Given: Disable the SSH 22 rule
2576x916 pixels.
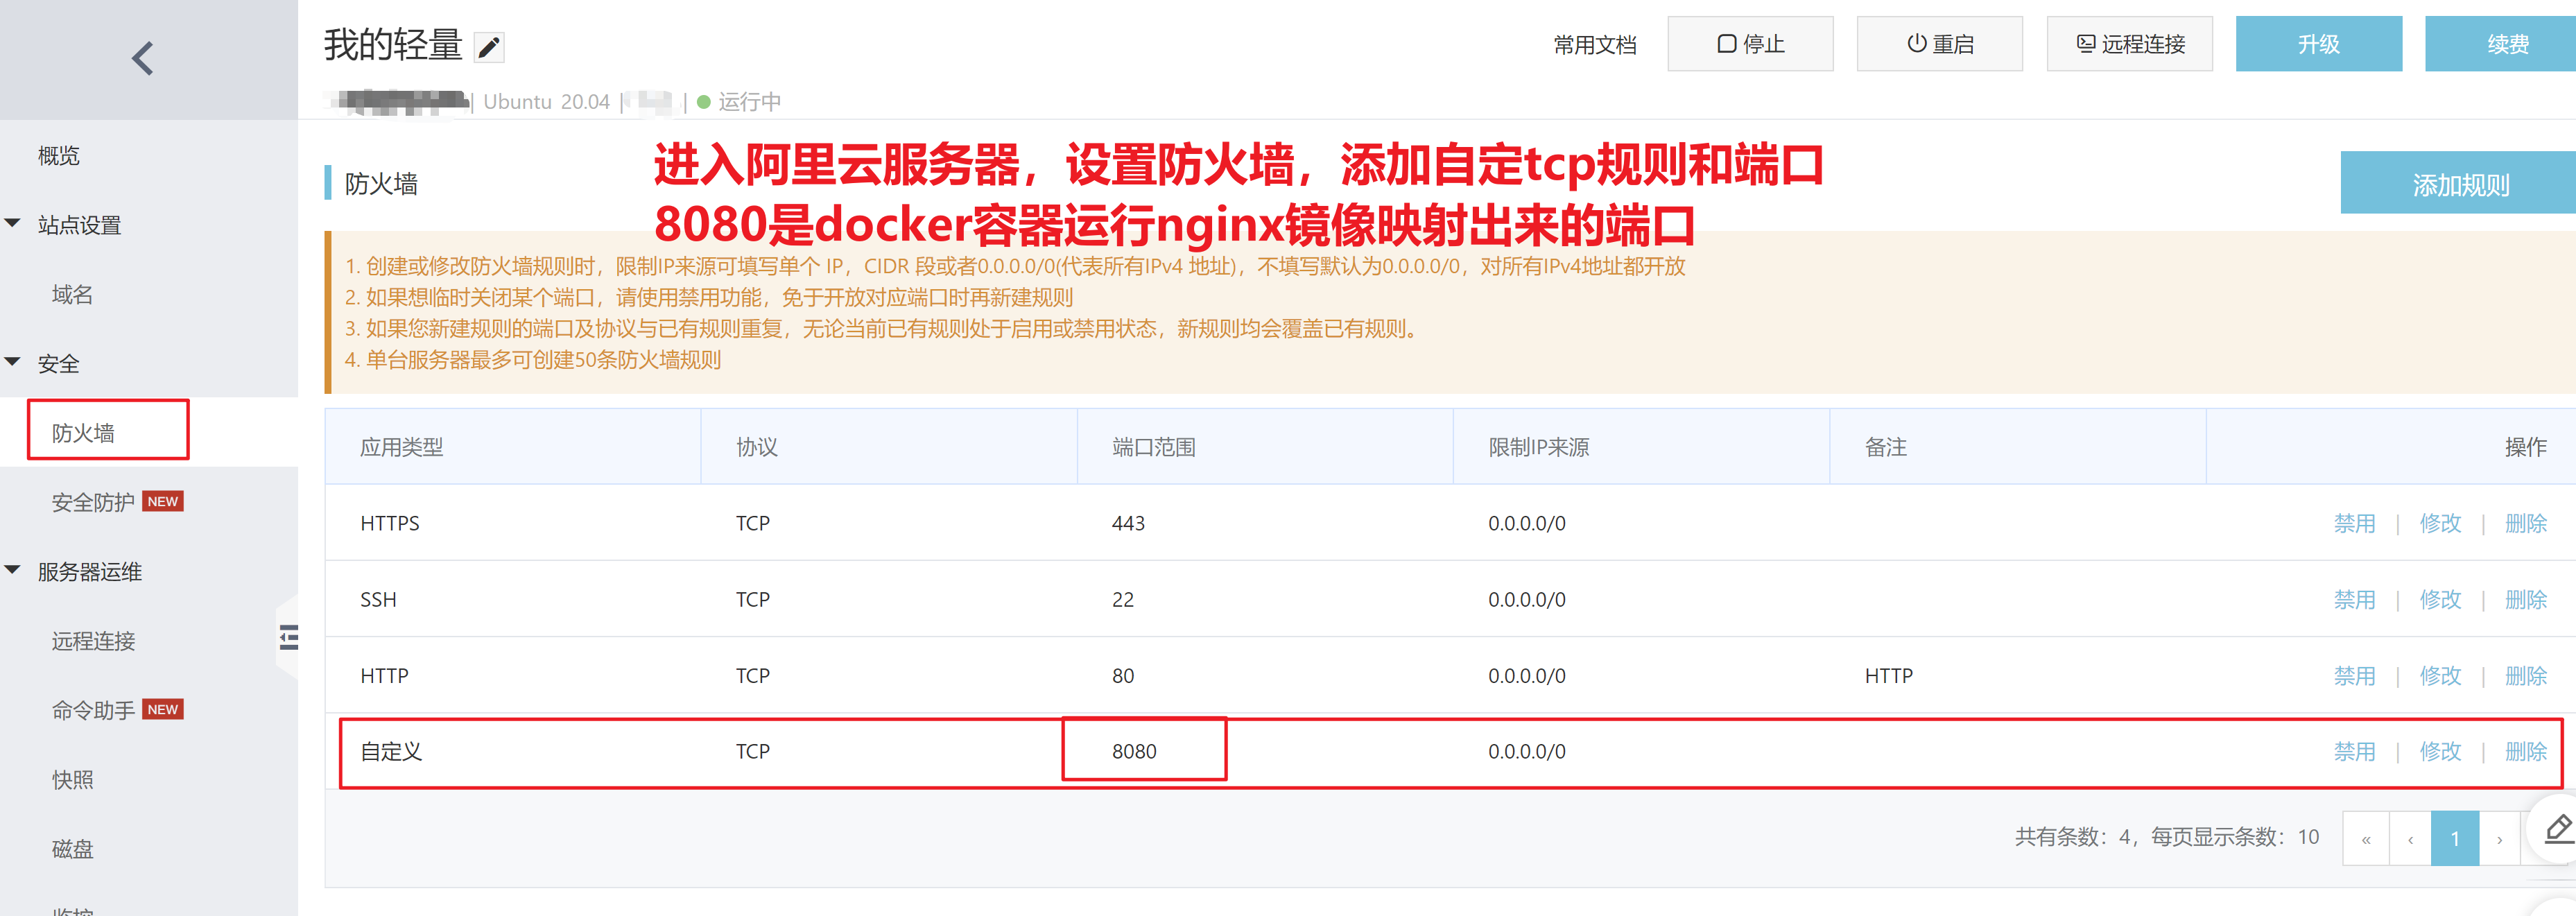Looking at the screenshot, I should [x=2354, y=599].
